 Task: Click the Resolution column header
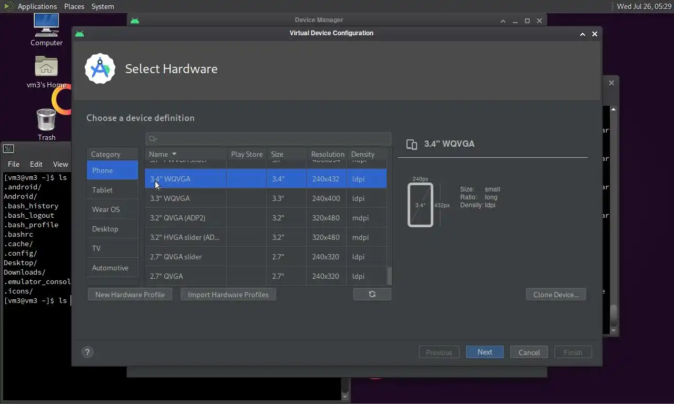tap(327, 154)
